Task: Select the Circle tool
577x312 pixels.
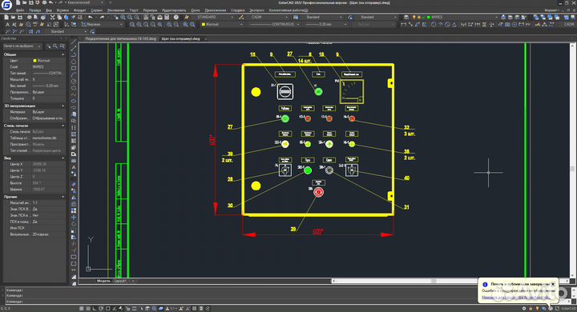Action: pyautogui.click(x=74, y=82)
